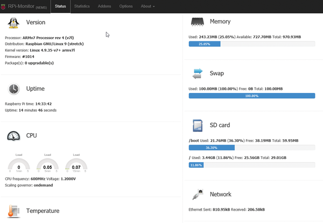Click root Free '25.56GB' value
Screen dimensions: 323x223
coord(252,158)
